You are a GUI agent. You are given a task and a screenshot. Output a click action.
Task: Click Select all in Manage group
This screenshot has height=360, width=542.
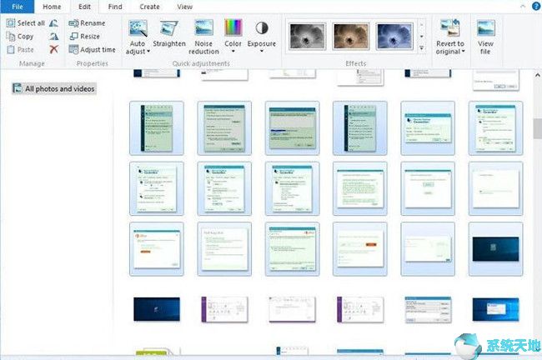tap(25, 23)
